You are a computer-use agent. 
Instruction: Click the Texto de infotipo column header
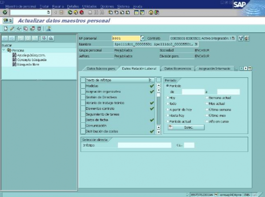pos(117,80)
